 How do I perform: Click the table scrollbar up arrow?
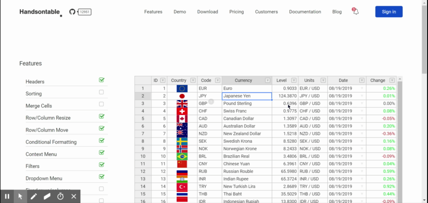click(x=400, y=79)
